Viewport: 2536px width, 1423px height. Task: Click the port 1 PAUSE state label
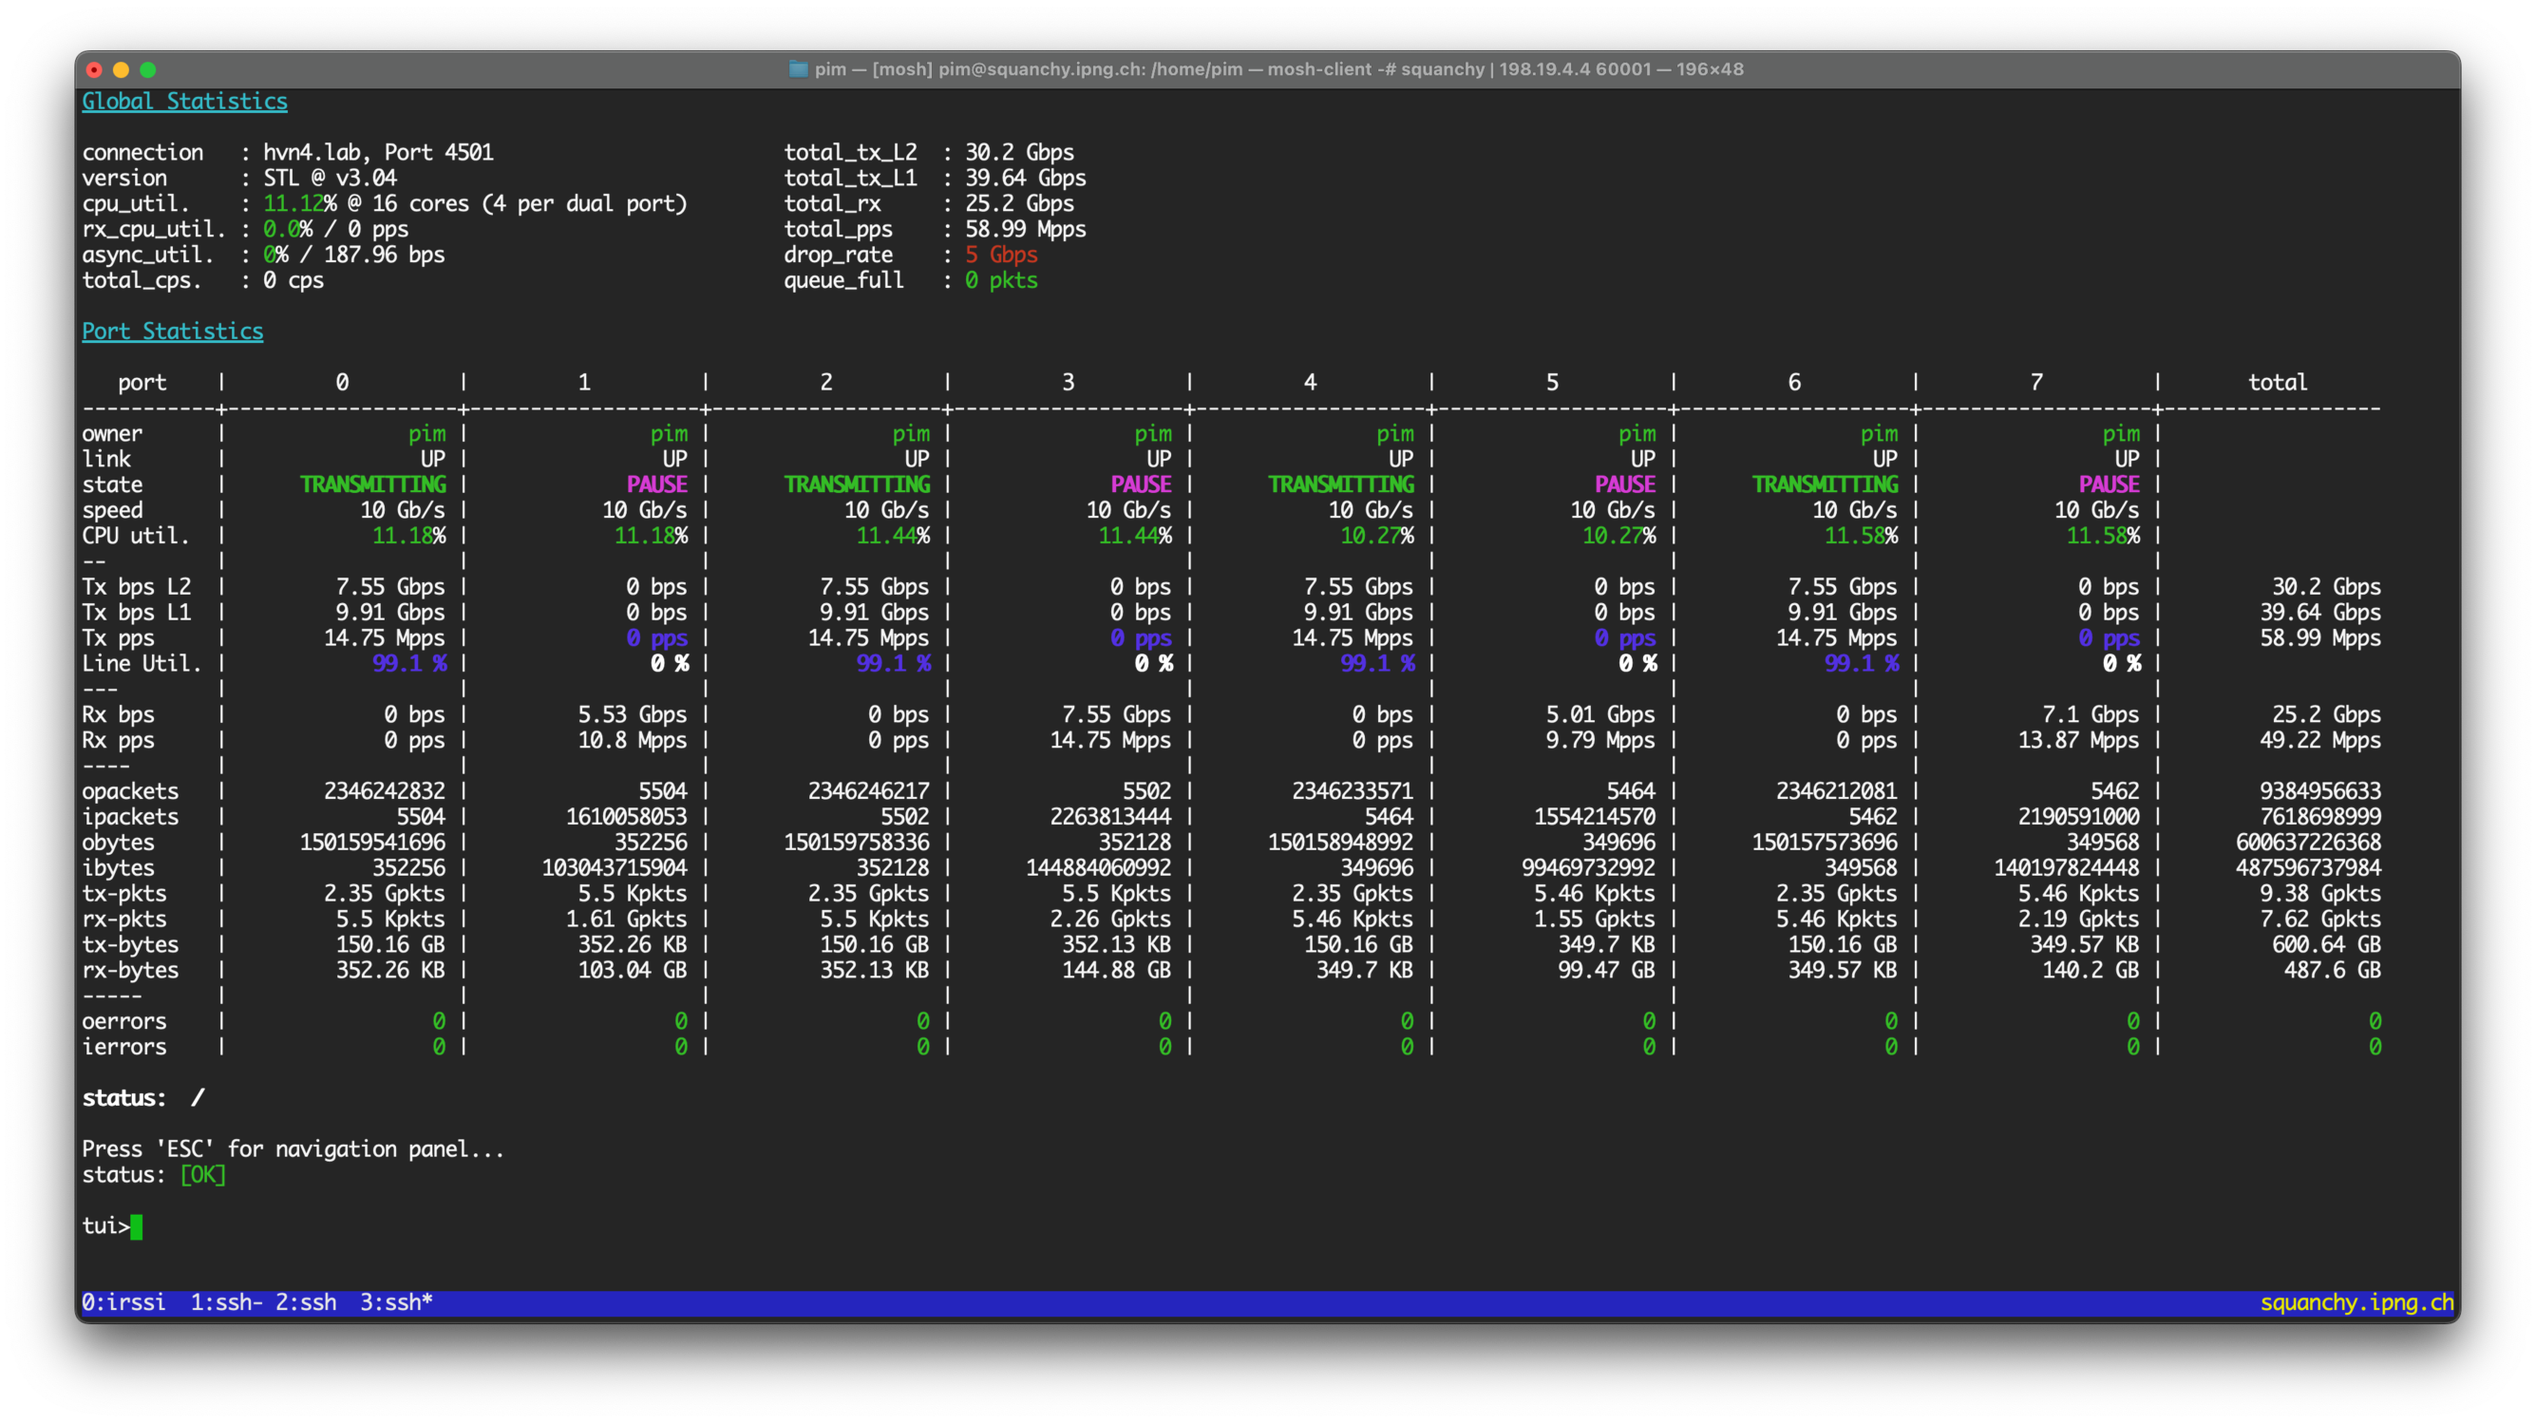point(656,484)
